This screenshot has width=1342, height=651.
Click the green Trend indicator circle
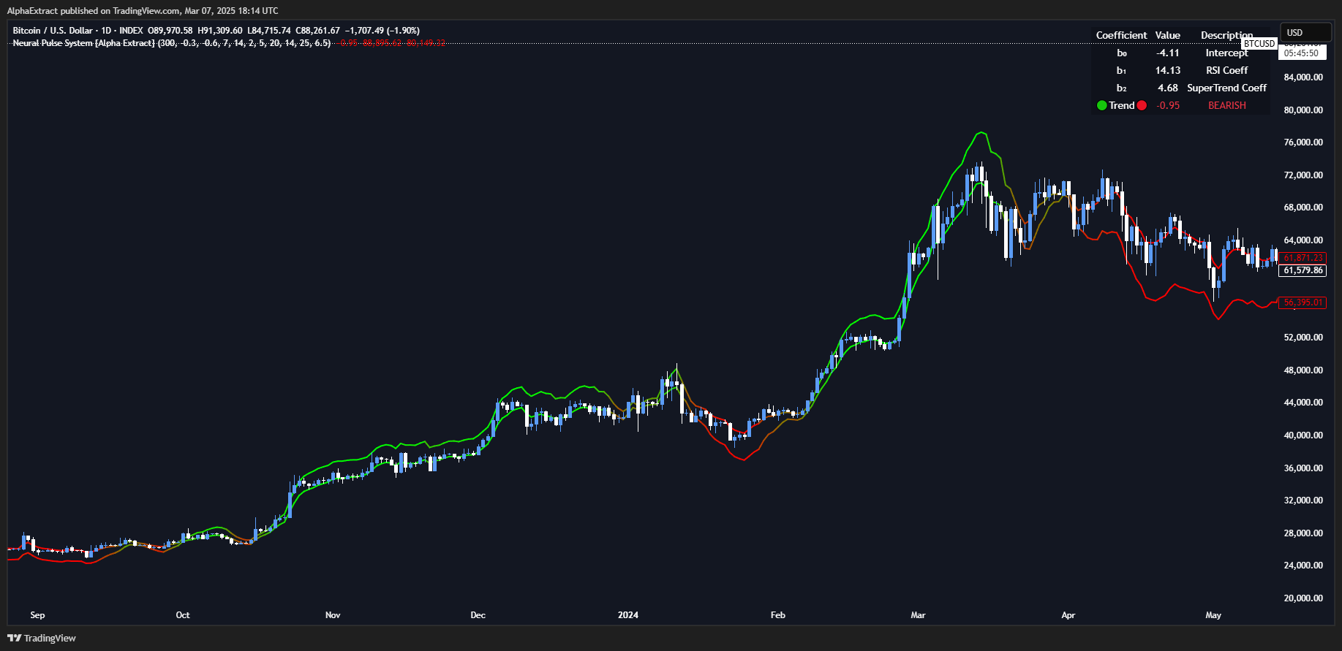point(1102,105)
